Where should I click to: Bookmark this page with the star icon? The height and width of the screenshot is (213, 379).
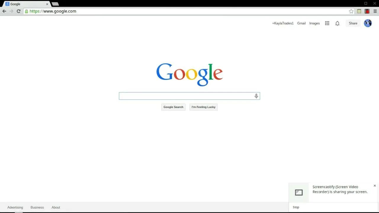tap(351, 11)
